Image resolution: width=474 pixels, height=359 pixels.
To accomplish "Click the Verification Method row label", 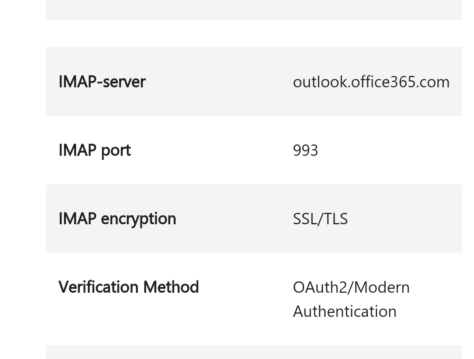I will tap(129, 287).
